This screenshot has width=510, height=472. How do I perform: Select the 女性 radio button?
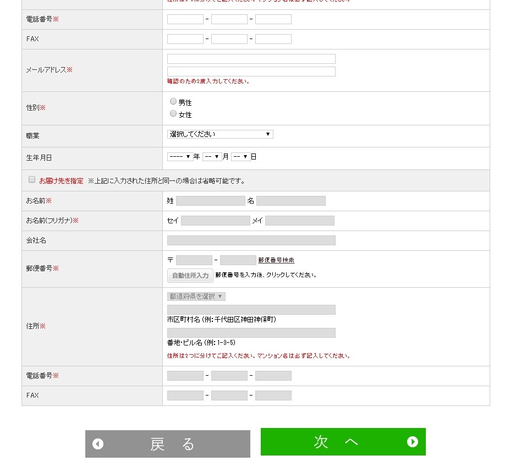(173, 113)
